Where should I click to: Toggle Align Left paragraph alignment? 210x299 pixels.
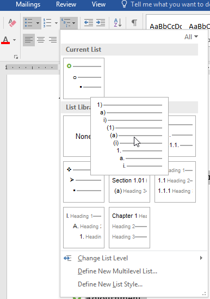[x=29, y=40]
